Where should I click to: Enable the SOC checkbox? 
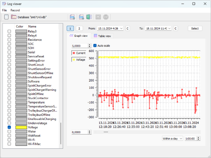(x=9, y=44)
